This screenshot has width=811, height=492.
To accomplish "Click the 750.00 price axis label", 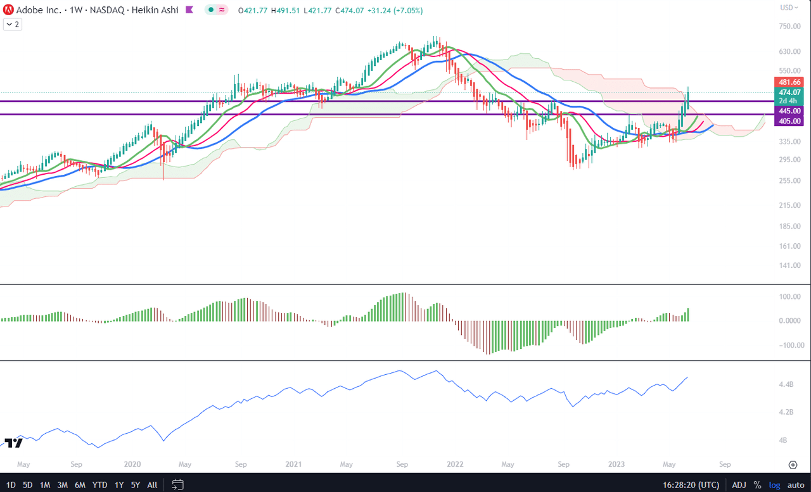I will [x=790, y=26].
